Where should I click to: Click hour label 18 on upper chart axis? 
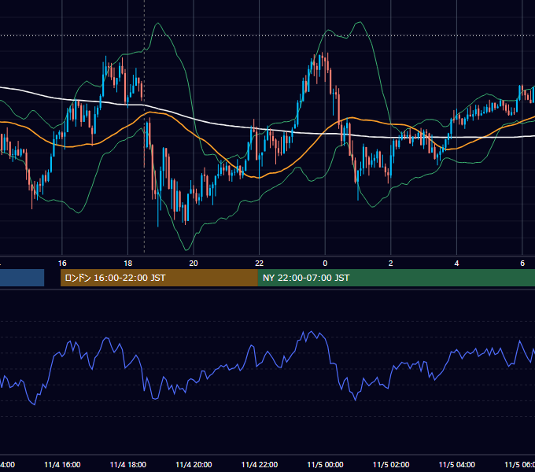click(127, 264)
